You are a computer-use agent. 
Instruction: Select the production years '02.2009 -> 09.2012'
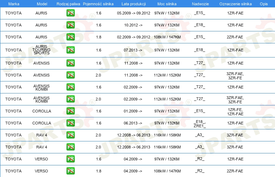(134, 37)
